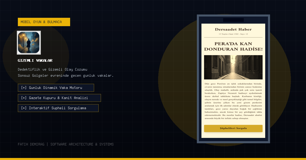Click the SOFTWARE ARCHITECTURE & SYSTEMS footer text
Image resolution: width=306 pixels, height=160 pixels.
82,144
